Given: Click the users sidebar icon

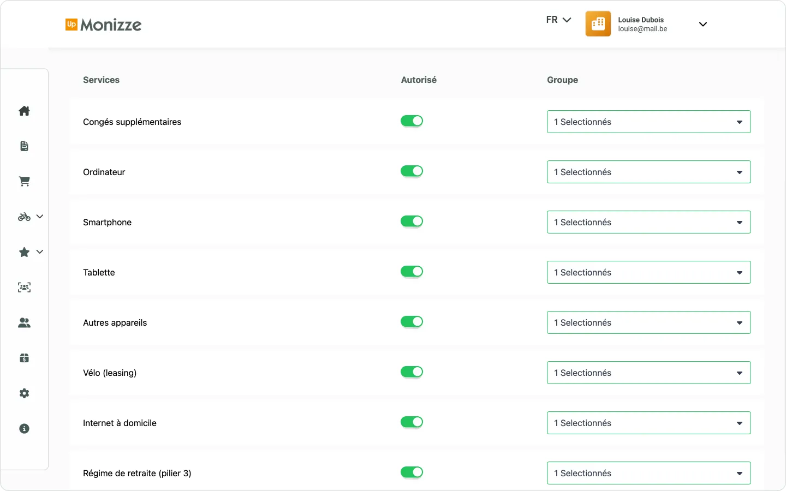Looking at the screenshot, I should click(24, 322).
